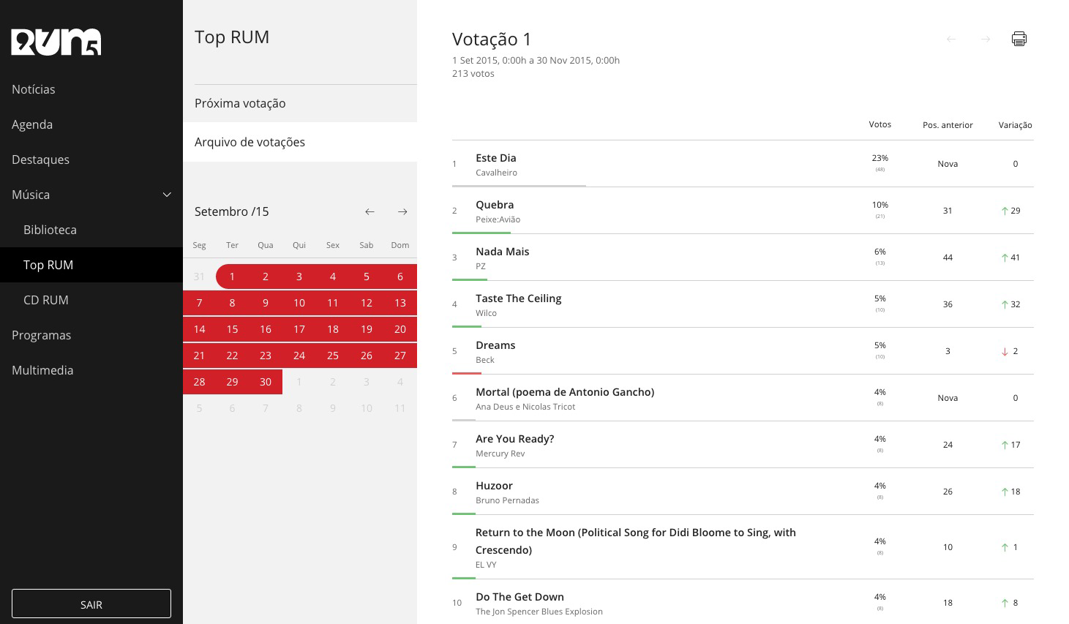
Task: Open song Nada Mais
Action: pos(503,252)
